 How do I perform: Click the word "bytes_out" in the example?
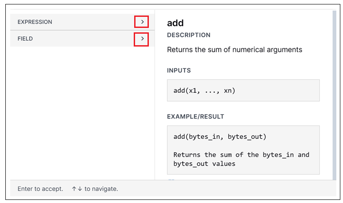(247, 137)
